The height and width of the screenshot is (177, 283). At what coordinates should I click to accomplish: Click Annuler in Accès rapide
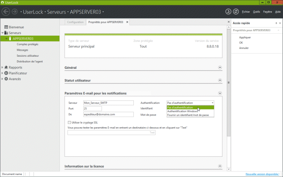(244, 48)
